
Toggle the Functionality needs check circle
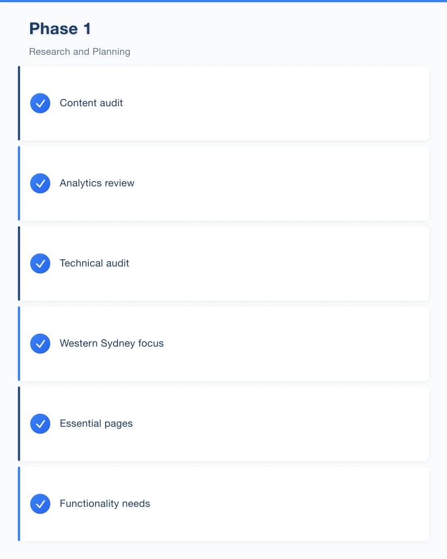point(40,504)
